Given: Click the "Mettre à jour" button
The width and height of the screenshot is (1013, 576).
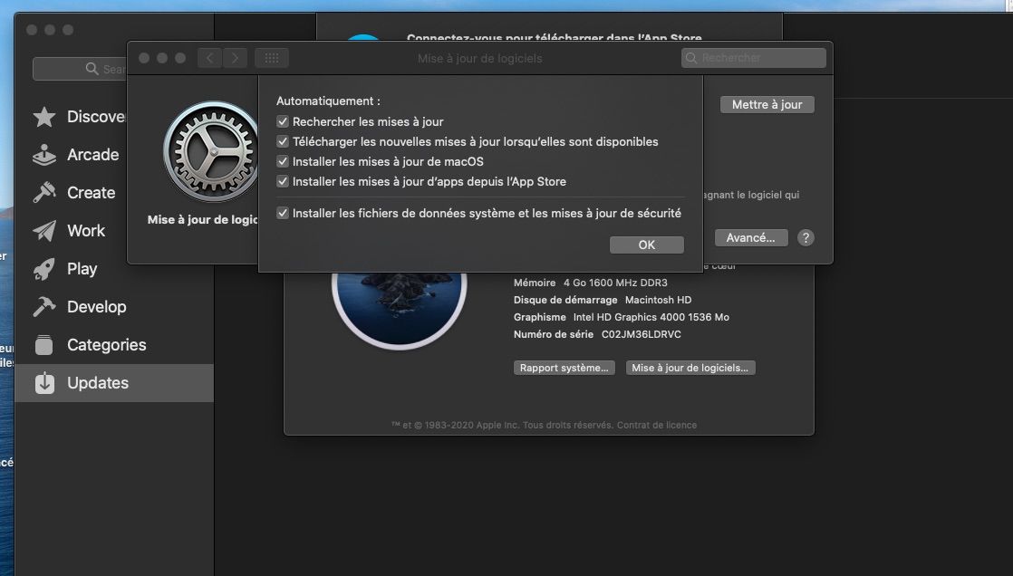Looking at the screenshot, I should [767, 104].
